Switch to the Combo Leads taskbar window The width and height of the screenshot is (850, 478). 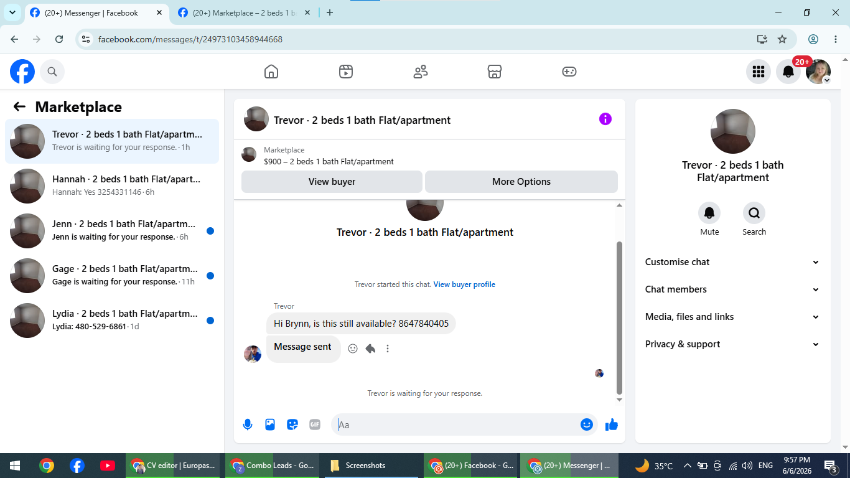point(271,466)
